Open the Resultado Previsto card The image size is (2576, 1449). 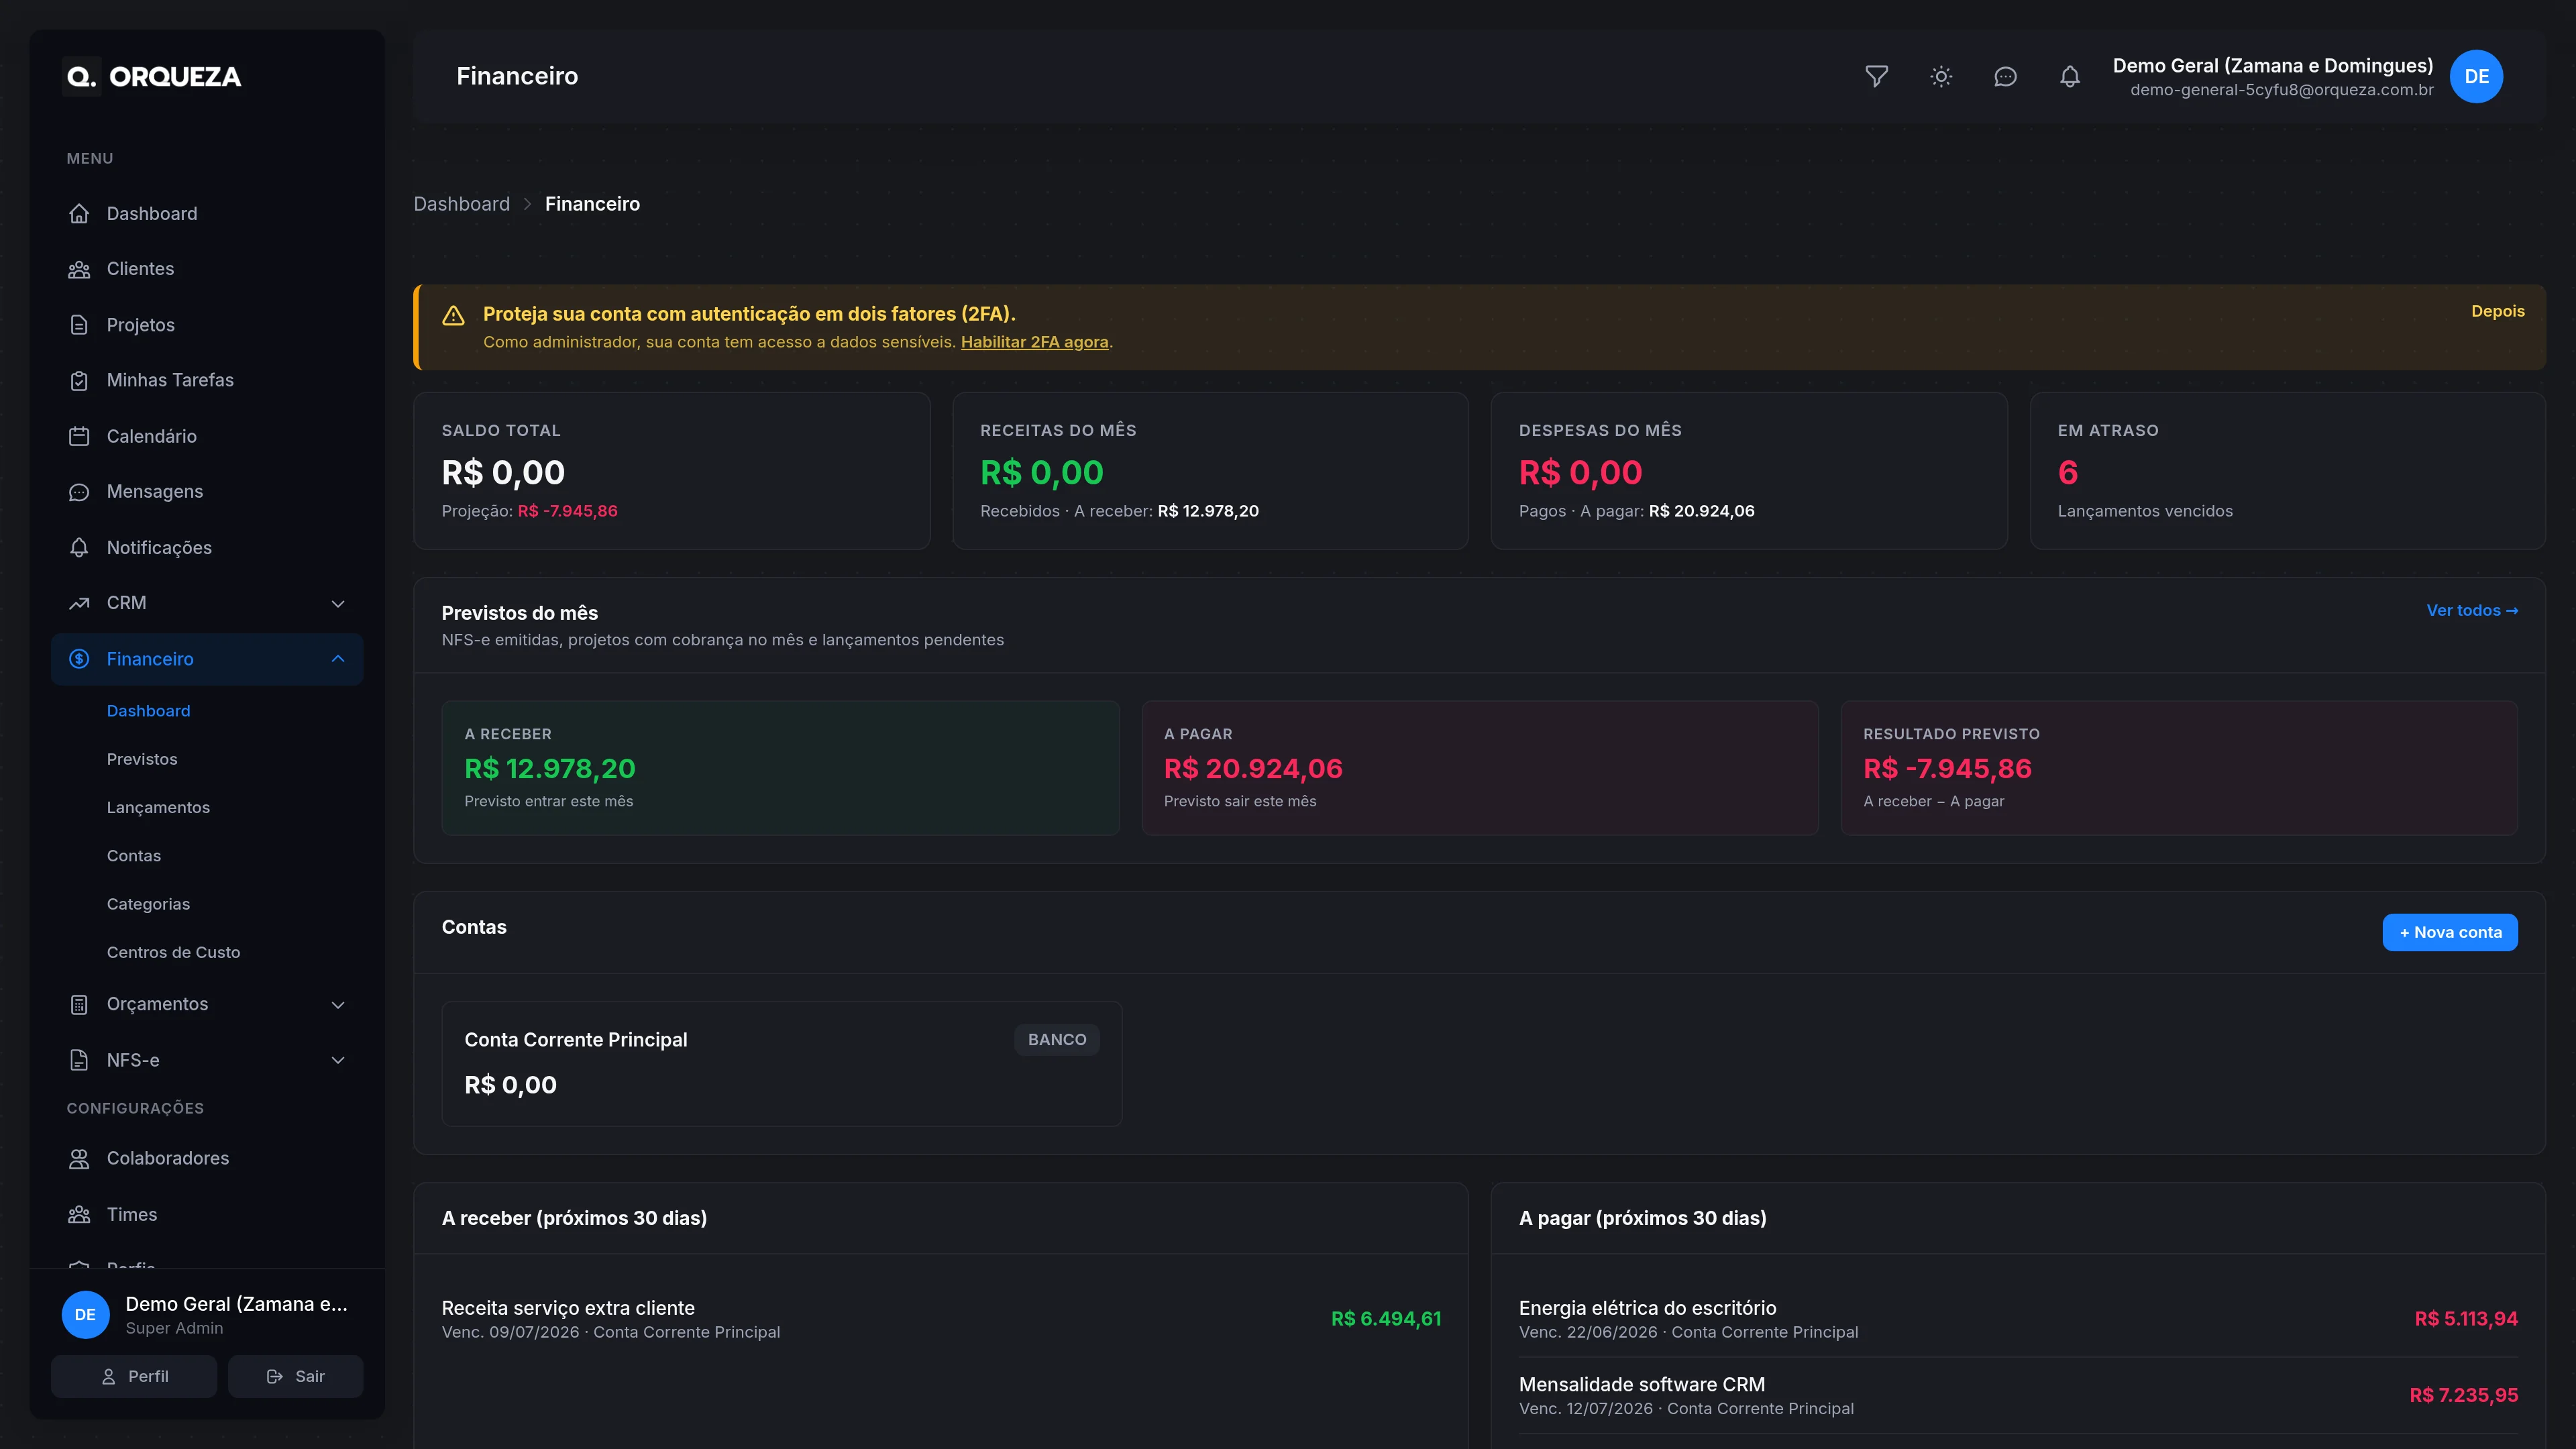point(2179,768)
